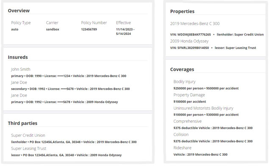Click Jane Doe's primary Honda Odyssey details line
Screen dimensions: 270x166
(64, 102)
